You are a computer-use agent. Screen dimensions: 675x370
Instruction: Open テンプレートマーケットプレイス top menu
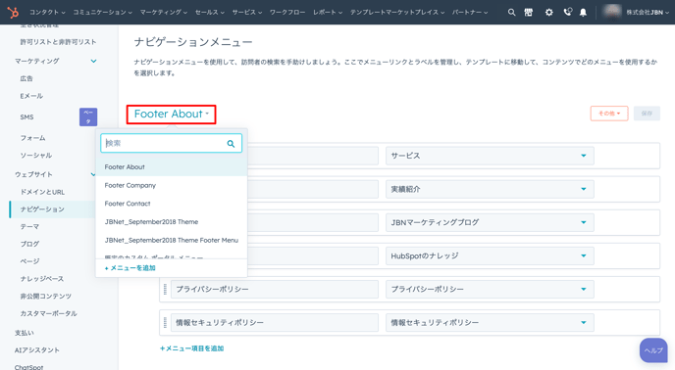pyautogui.click(x=397, y=12)
